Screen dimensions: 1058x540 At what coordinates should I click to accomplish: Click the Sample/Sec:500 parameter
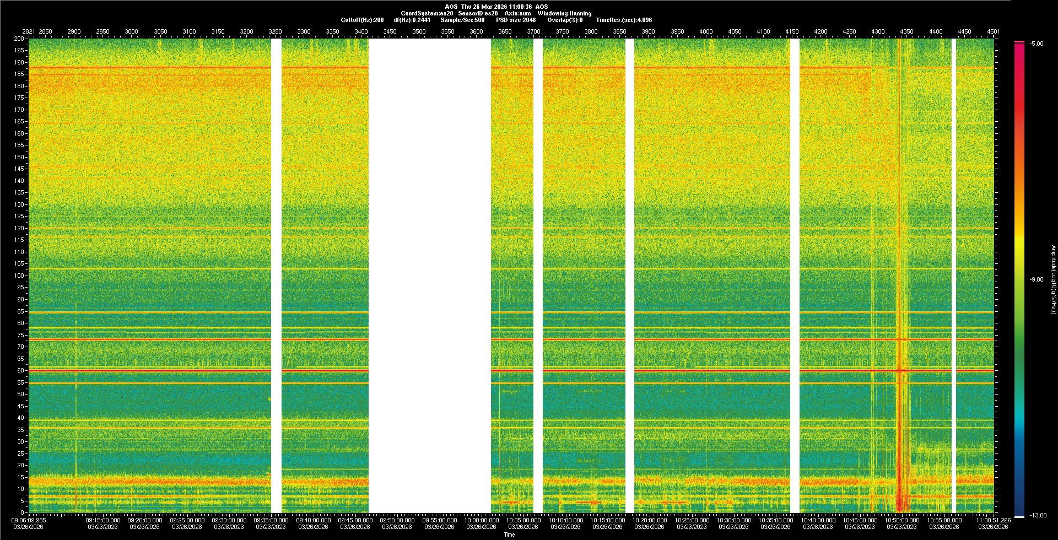pos(462,20)
